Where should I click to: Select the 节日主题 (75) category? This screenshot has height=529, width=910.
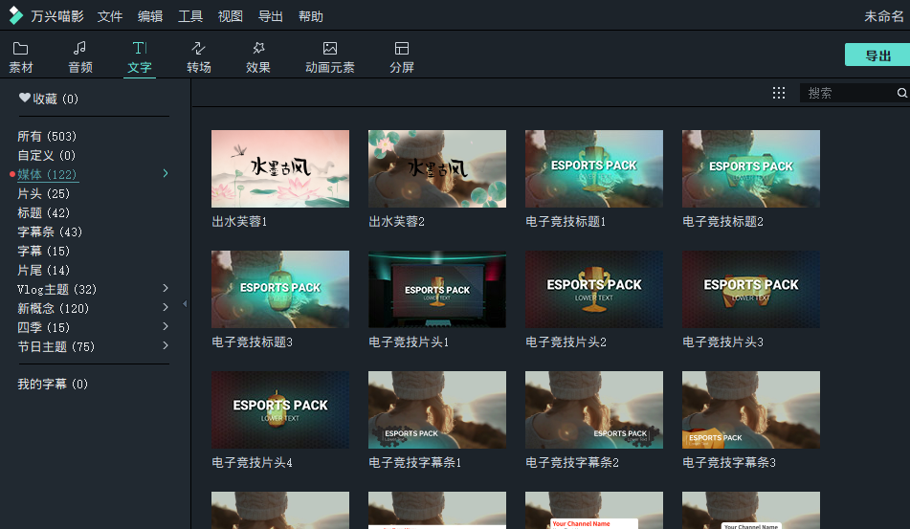pos(55,347)
